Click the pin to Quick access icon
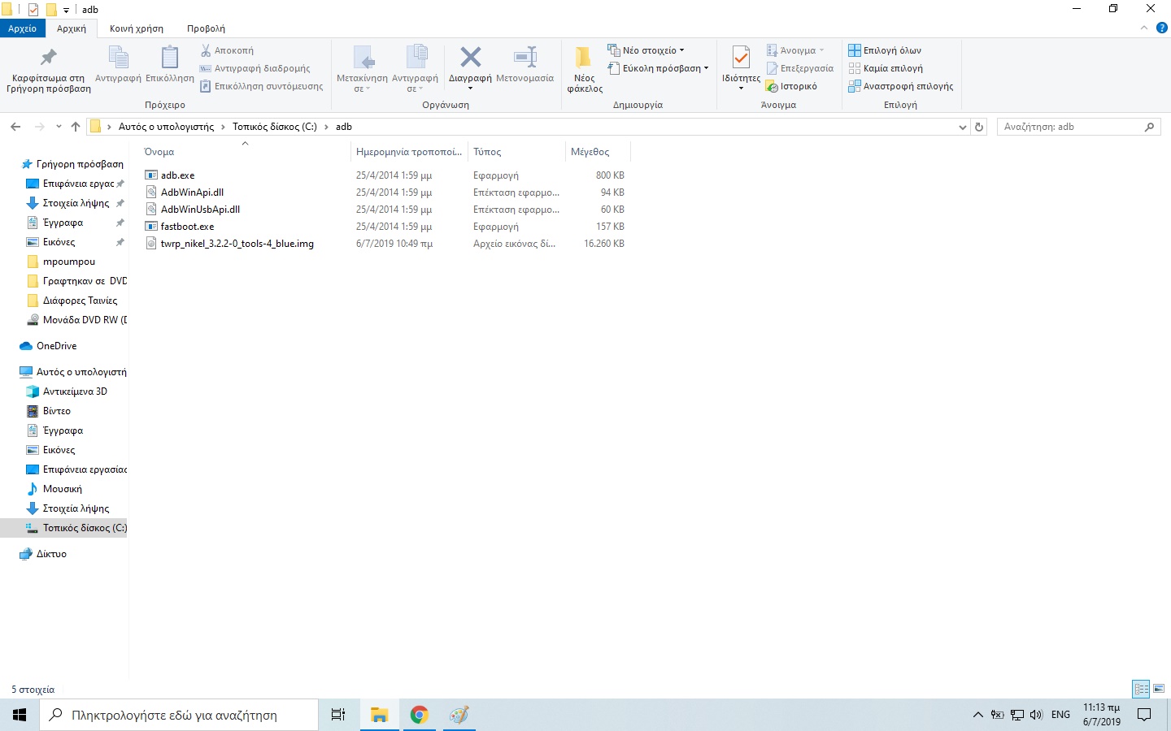This screenshot has height=731, width=1171. (x=48, y=58)
